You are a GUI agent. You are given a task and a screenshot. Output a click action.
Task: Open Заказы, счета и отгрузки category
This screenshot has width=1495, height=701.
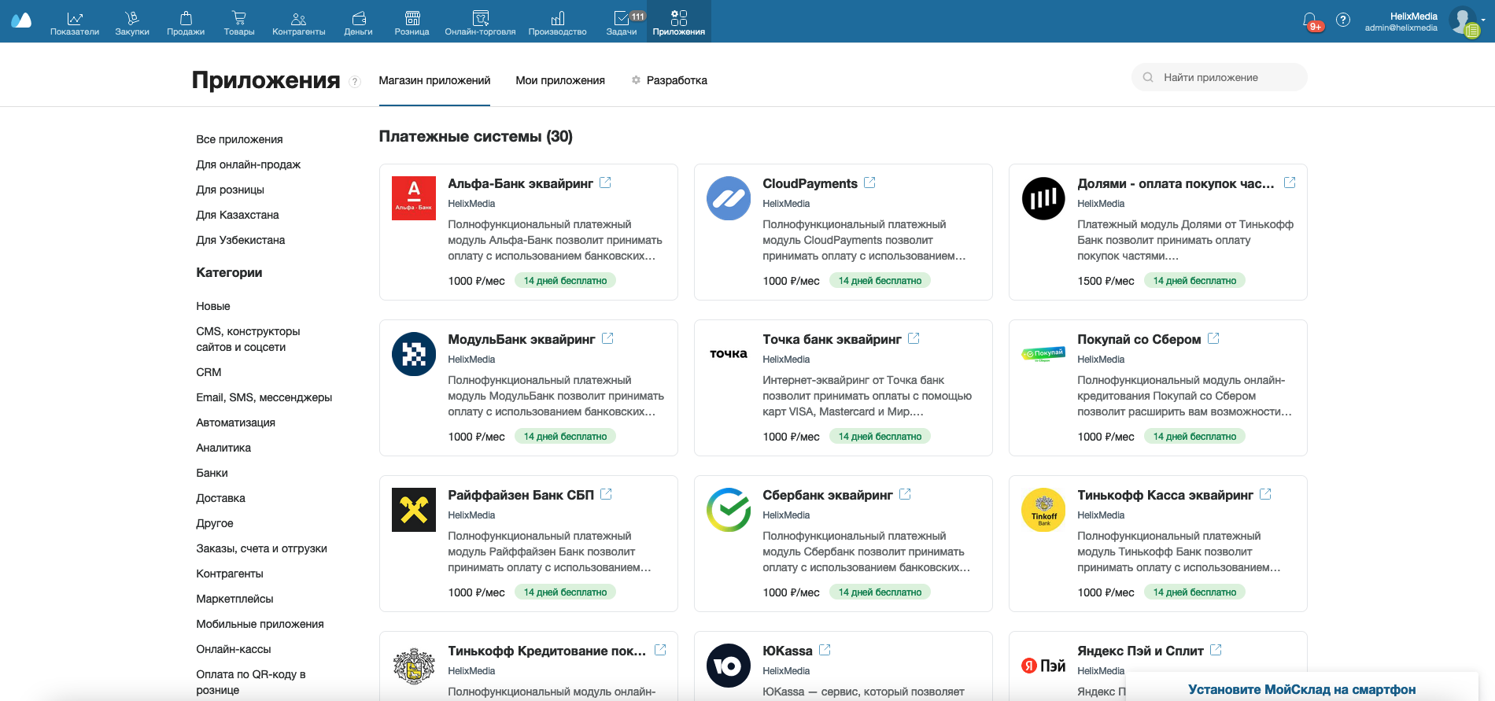pos(262,548)
